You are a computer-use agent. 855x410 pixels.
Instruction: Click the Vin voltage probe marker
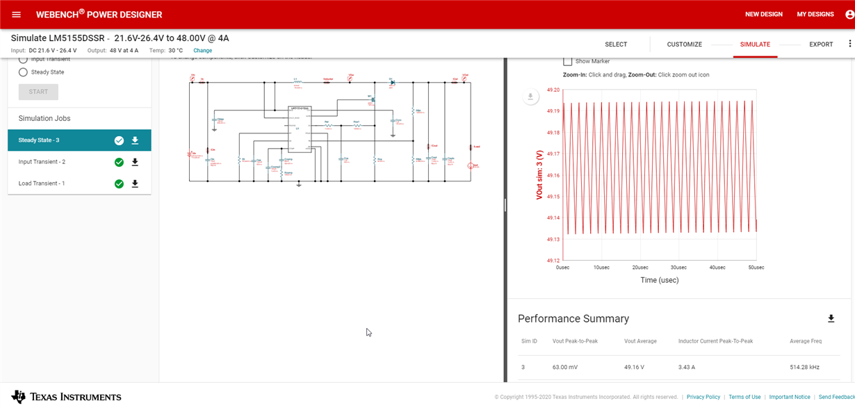click(x=193, y=79)
